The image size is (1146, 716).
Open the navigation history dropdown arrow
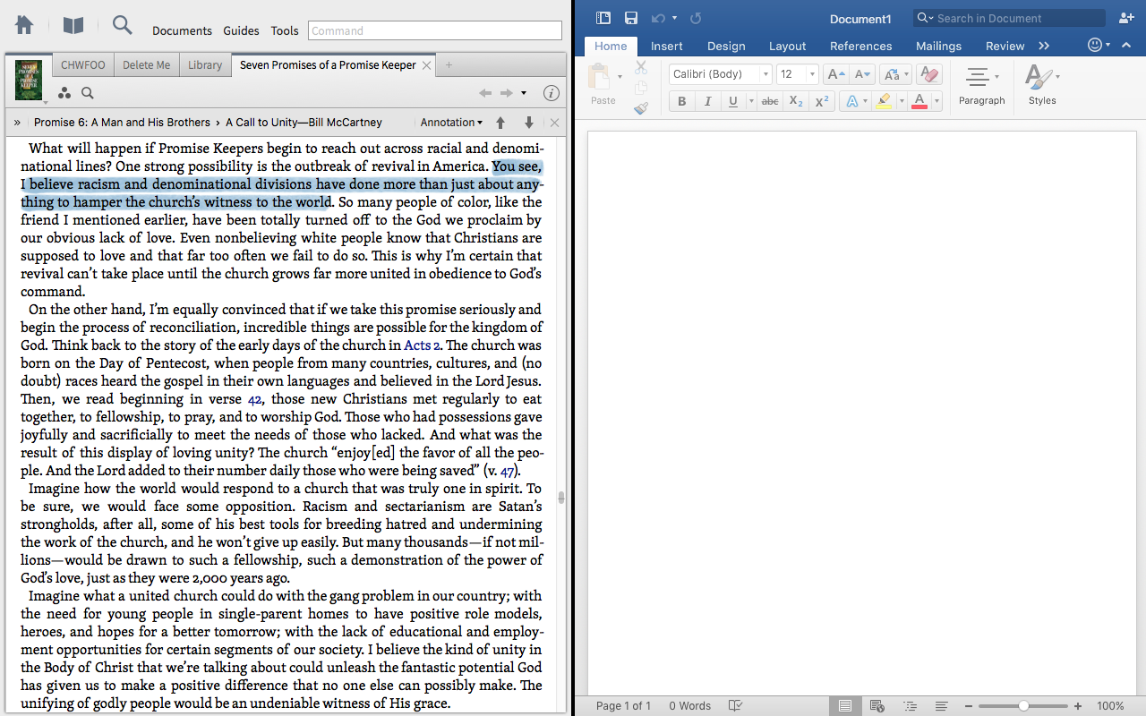coord(524,93)
